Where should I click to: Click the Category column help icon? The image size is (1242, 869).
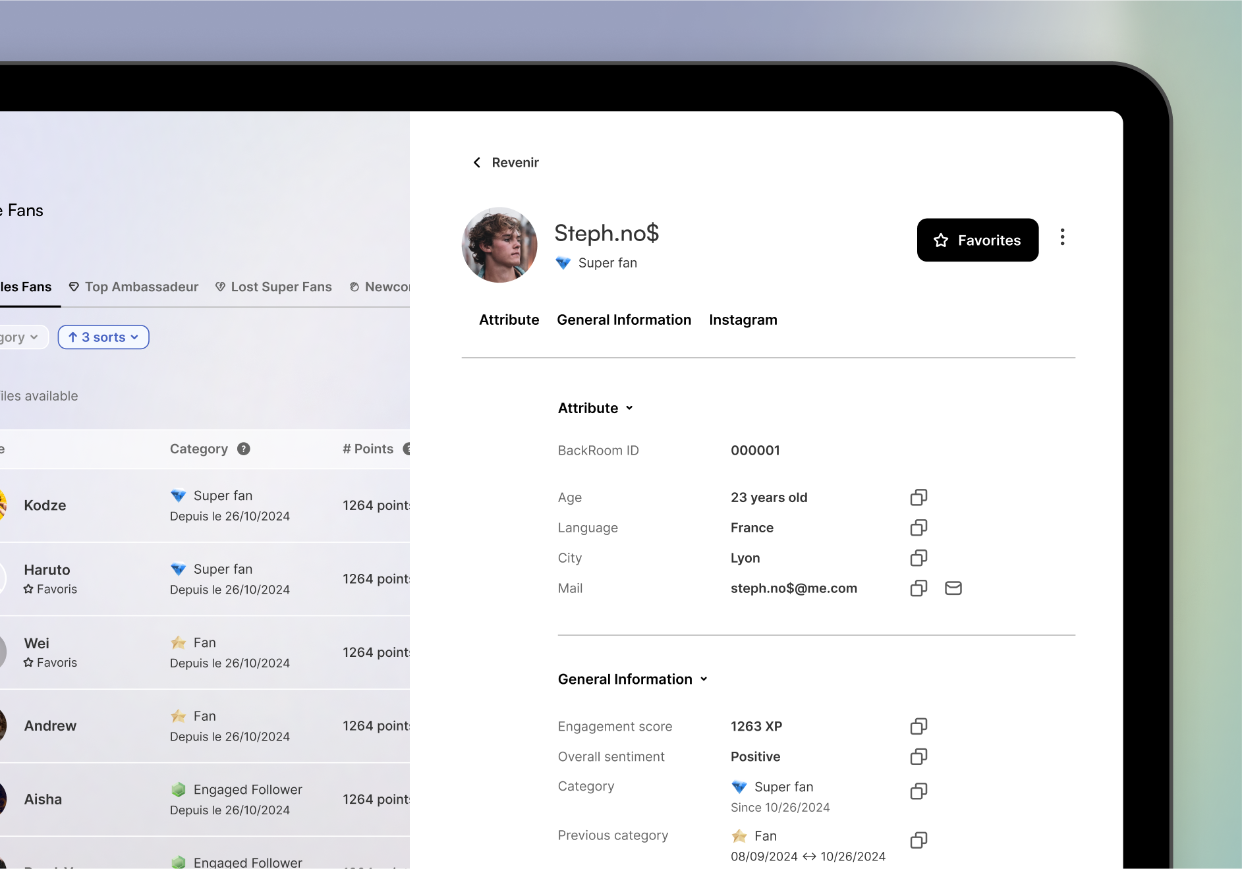244,449
